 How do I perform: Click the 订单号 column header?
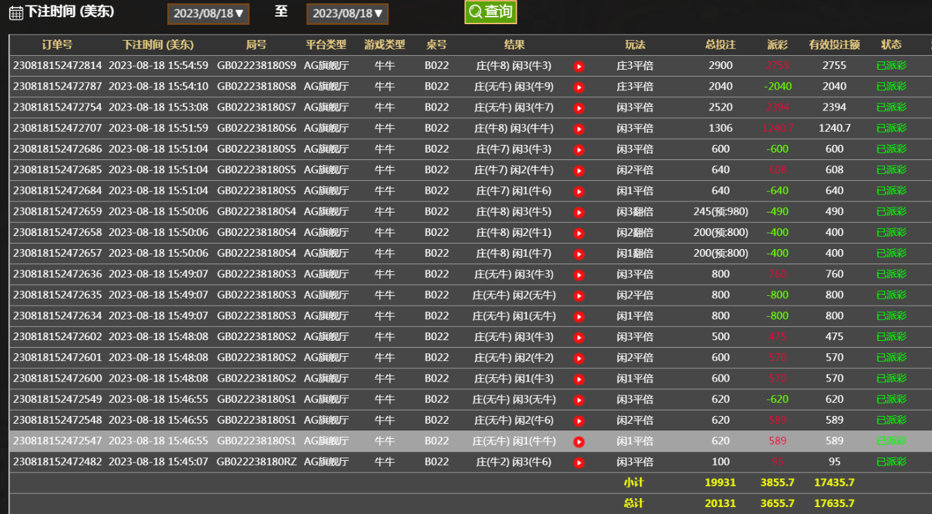click(x=57, y=45)
